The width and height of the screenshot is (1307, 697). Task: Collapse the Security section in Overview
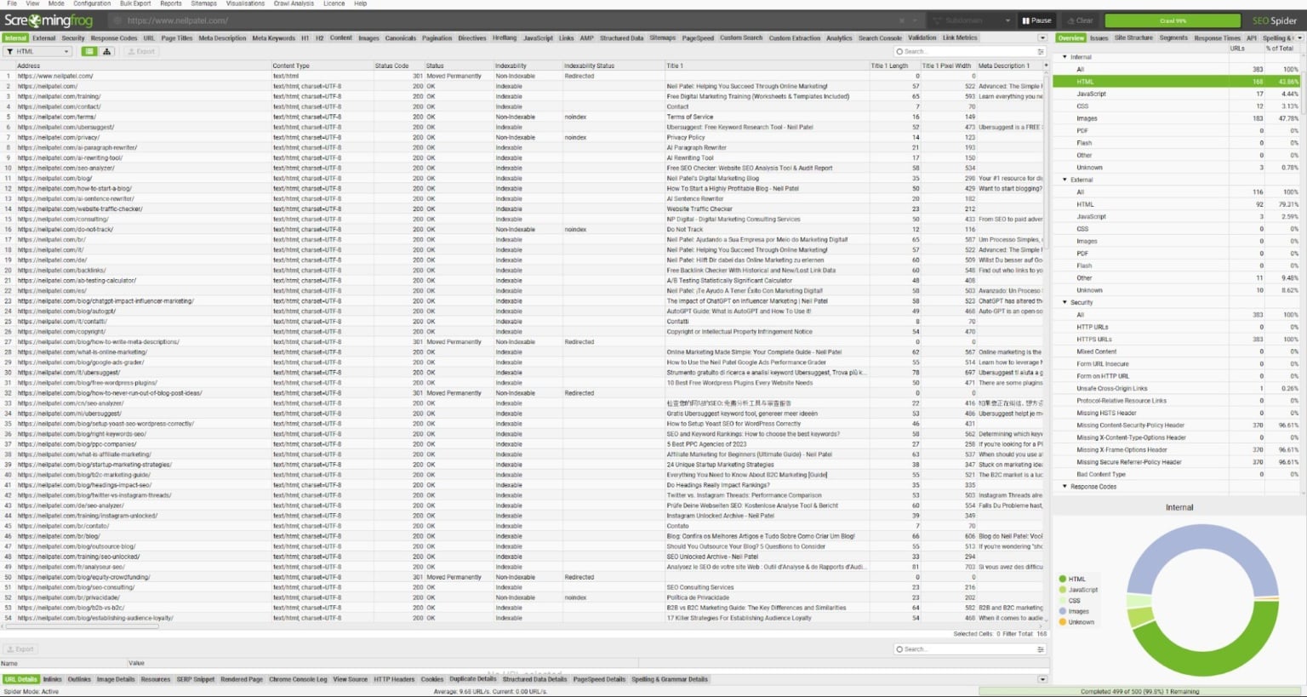(1064, 302)
